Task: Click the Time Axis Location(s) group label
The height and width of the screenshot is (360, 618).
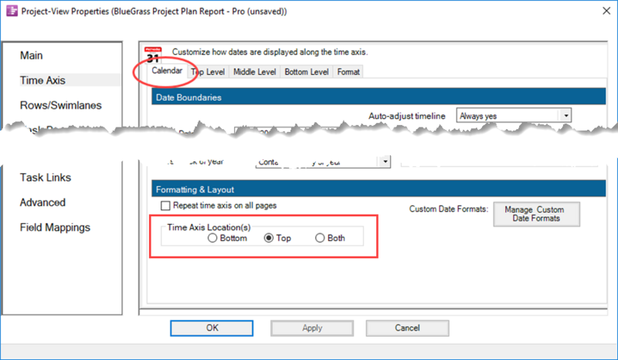Action: 209,228
